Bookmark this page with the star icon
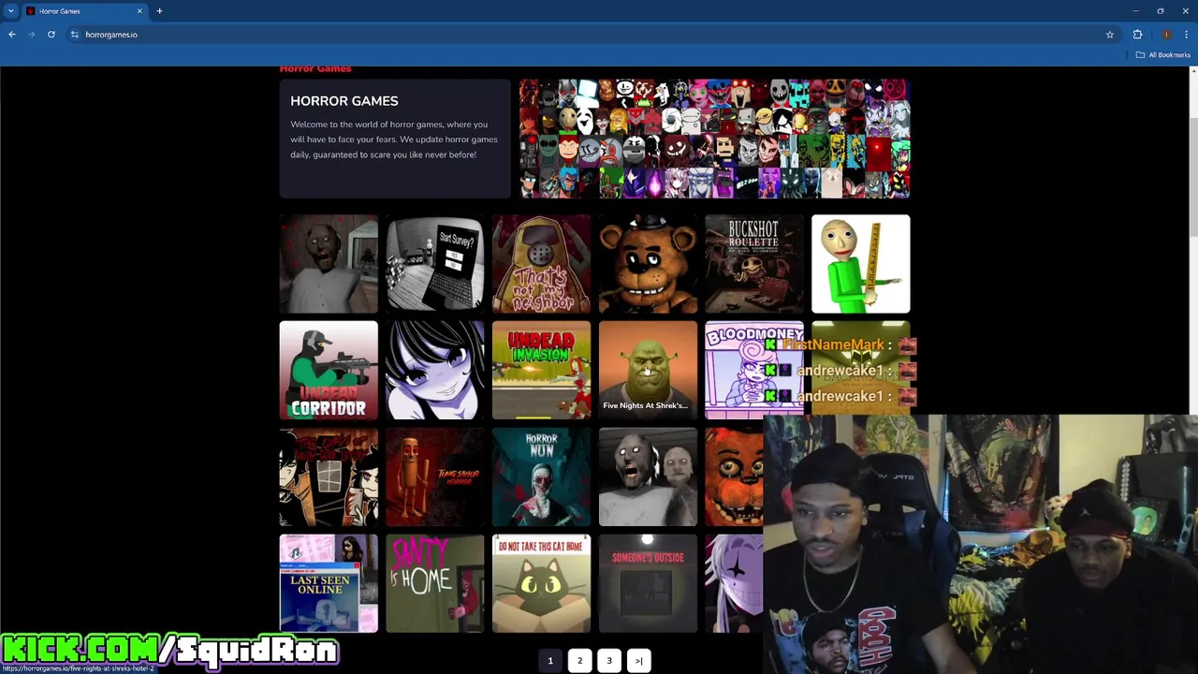This screenshot has width=1198, height=674. [x=1110, y=35]
